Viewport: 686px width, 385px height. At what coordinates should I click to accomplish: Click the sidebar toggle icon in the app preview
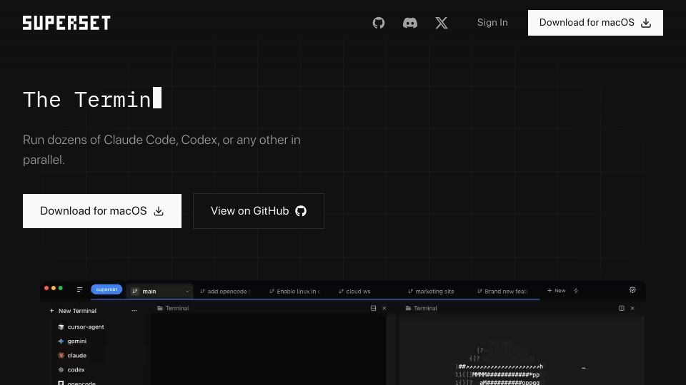79,289
